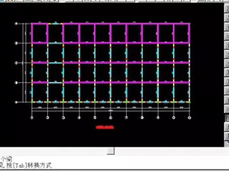Click the horizontal scrollbar thumb below the drawing
Screen dimensions: 229x171
pyautogui.click(x=111, y=151)
